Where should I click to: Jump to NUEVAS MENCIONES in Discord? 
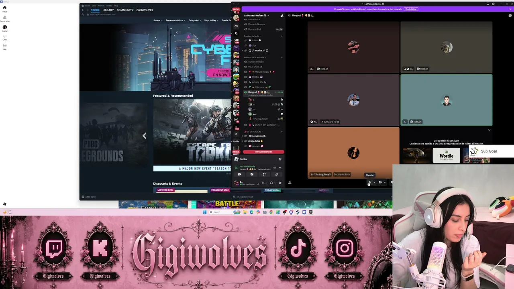[x=263, y=152]
